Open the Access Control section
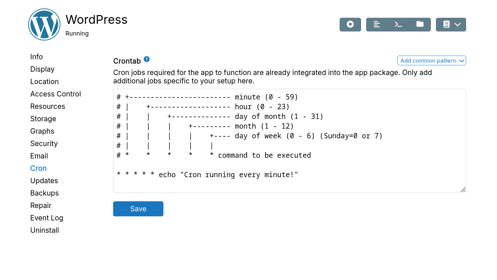This screenshot has width=497, height=280. [x=55, y=94]
